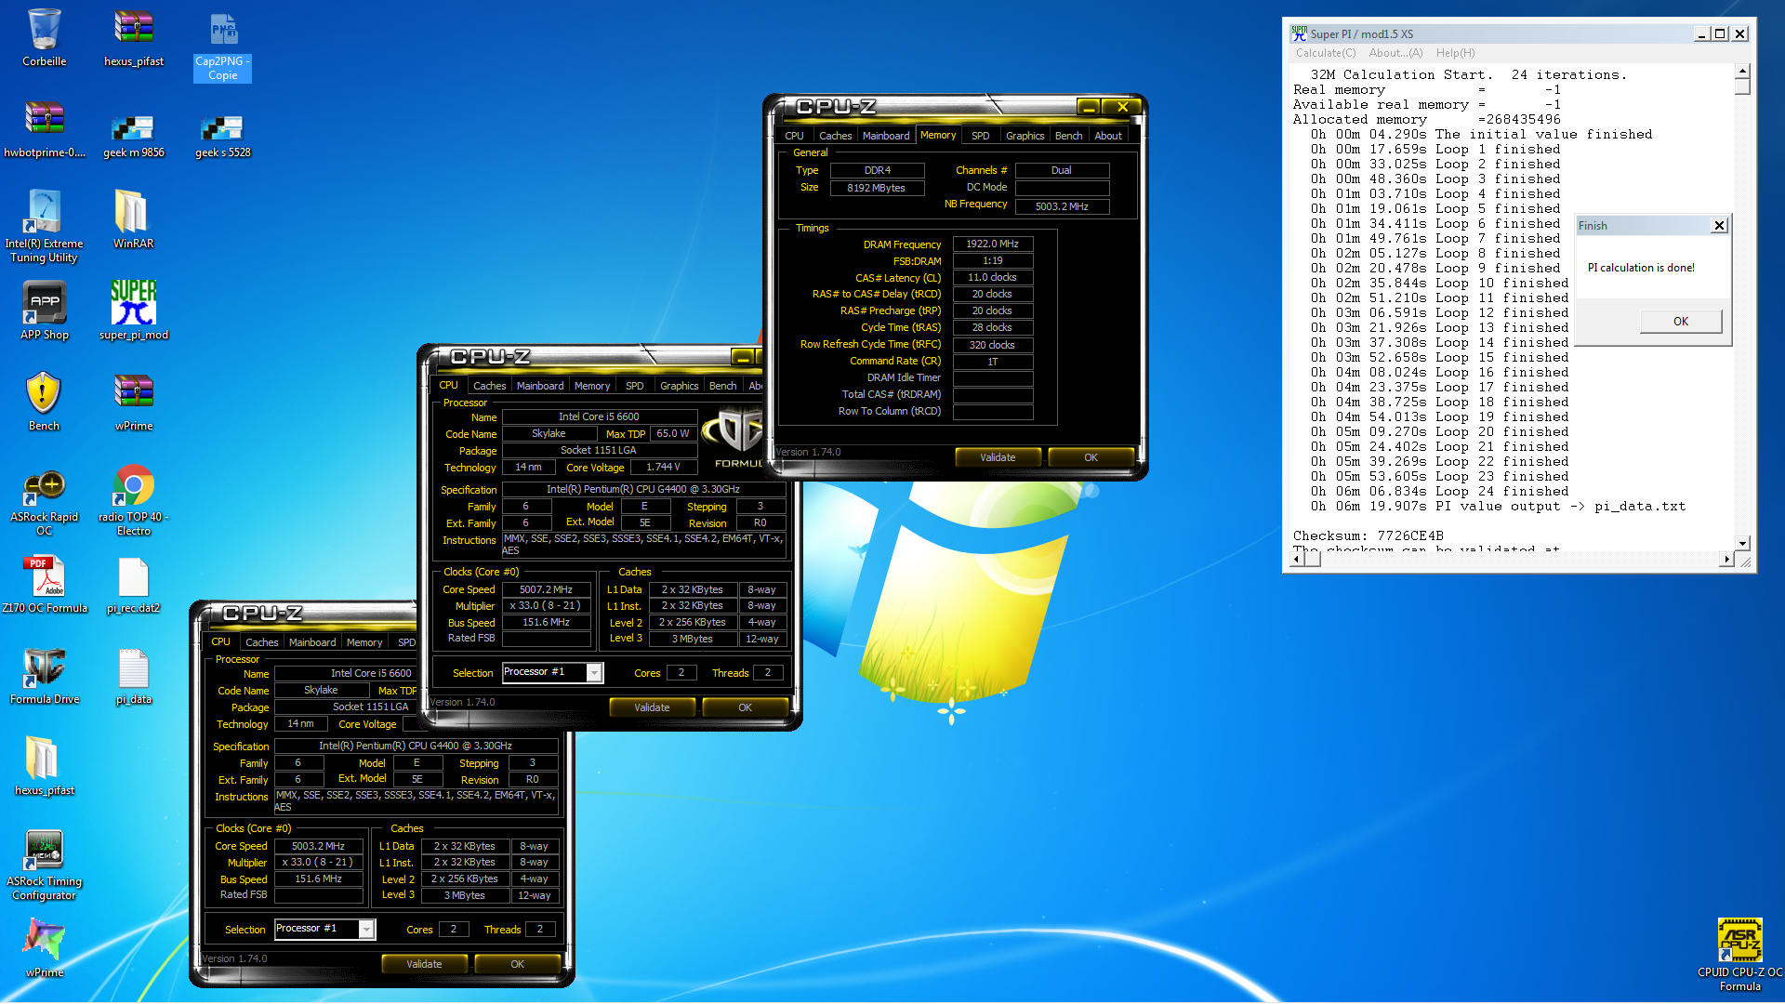Image resolution: width=1785 pixels, height=1004 pixels.
Task: Switch to Mainboard tab in memory CPU-Z window
Action: (x=886, y=136)
